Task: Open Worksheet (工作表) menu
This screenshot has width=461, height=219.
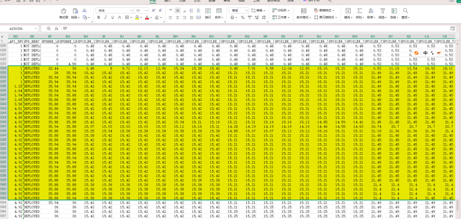Action: [x=281, y=18]
